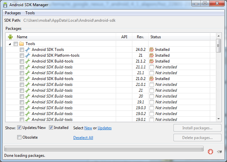The image size is (227, 162).
Task: Click the Install packages button
Action: pos(197,128)
